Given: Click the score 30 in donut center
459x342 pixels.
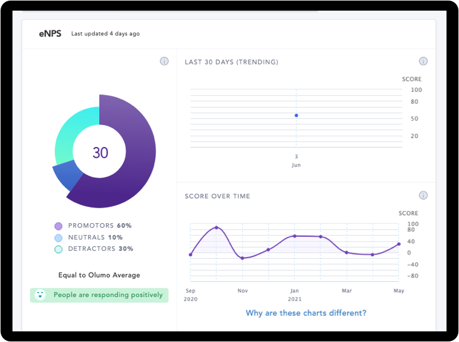Looking at the screenshot, I should 100,153.
